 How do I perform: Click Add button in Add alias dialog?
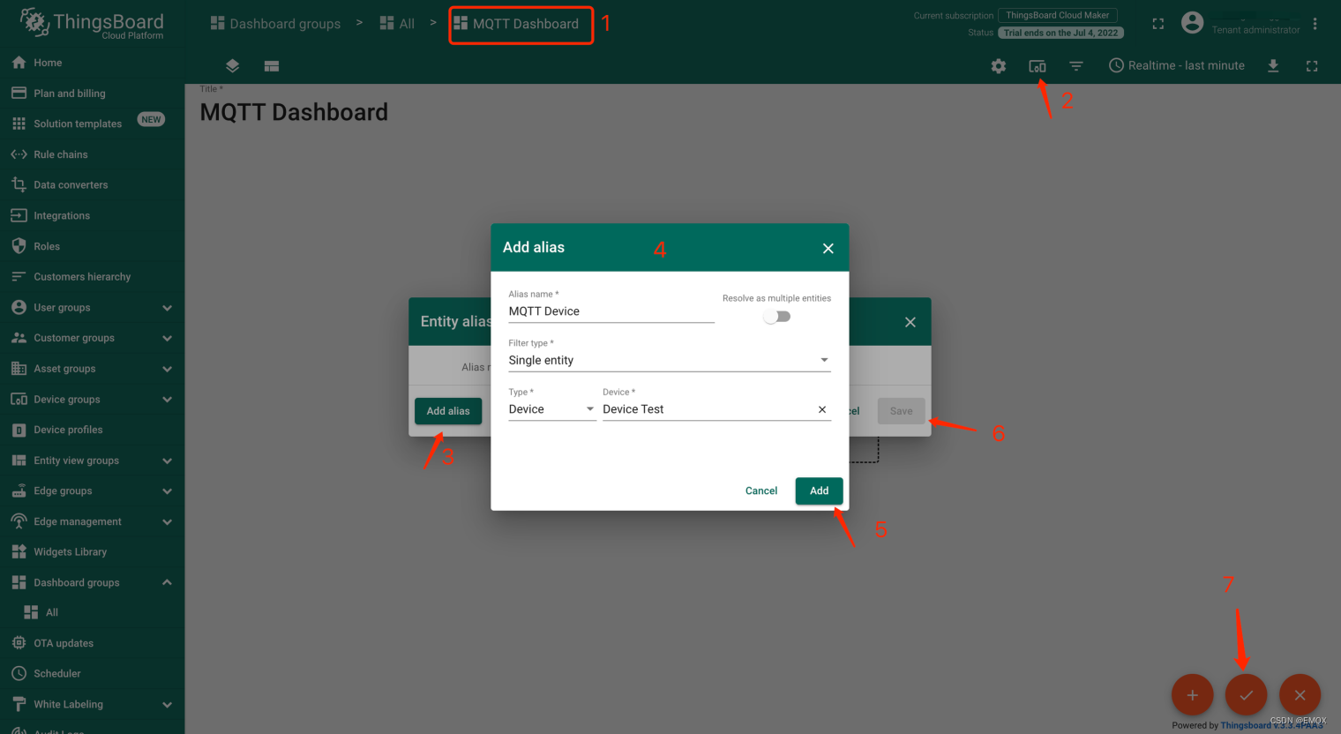pyautogui.click(x=819, y=491)
